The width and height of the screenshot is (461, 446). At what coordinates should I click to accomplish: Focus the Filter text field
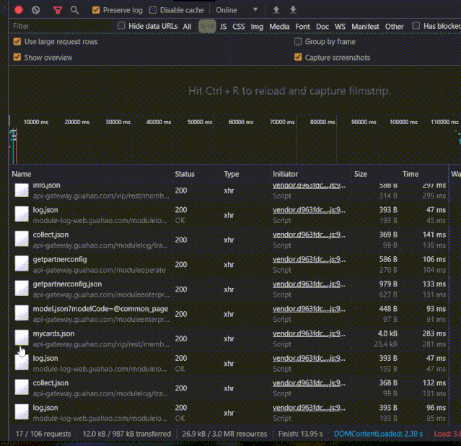pos(62,26)
